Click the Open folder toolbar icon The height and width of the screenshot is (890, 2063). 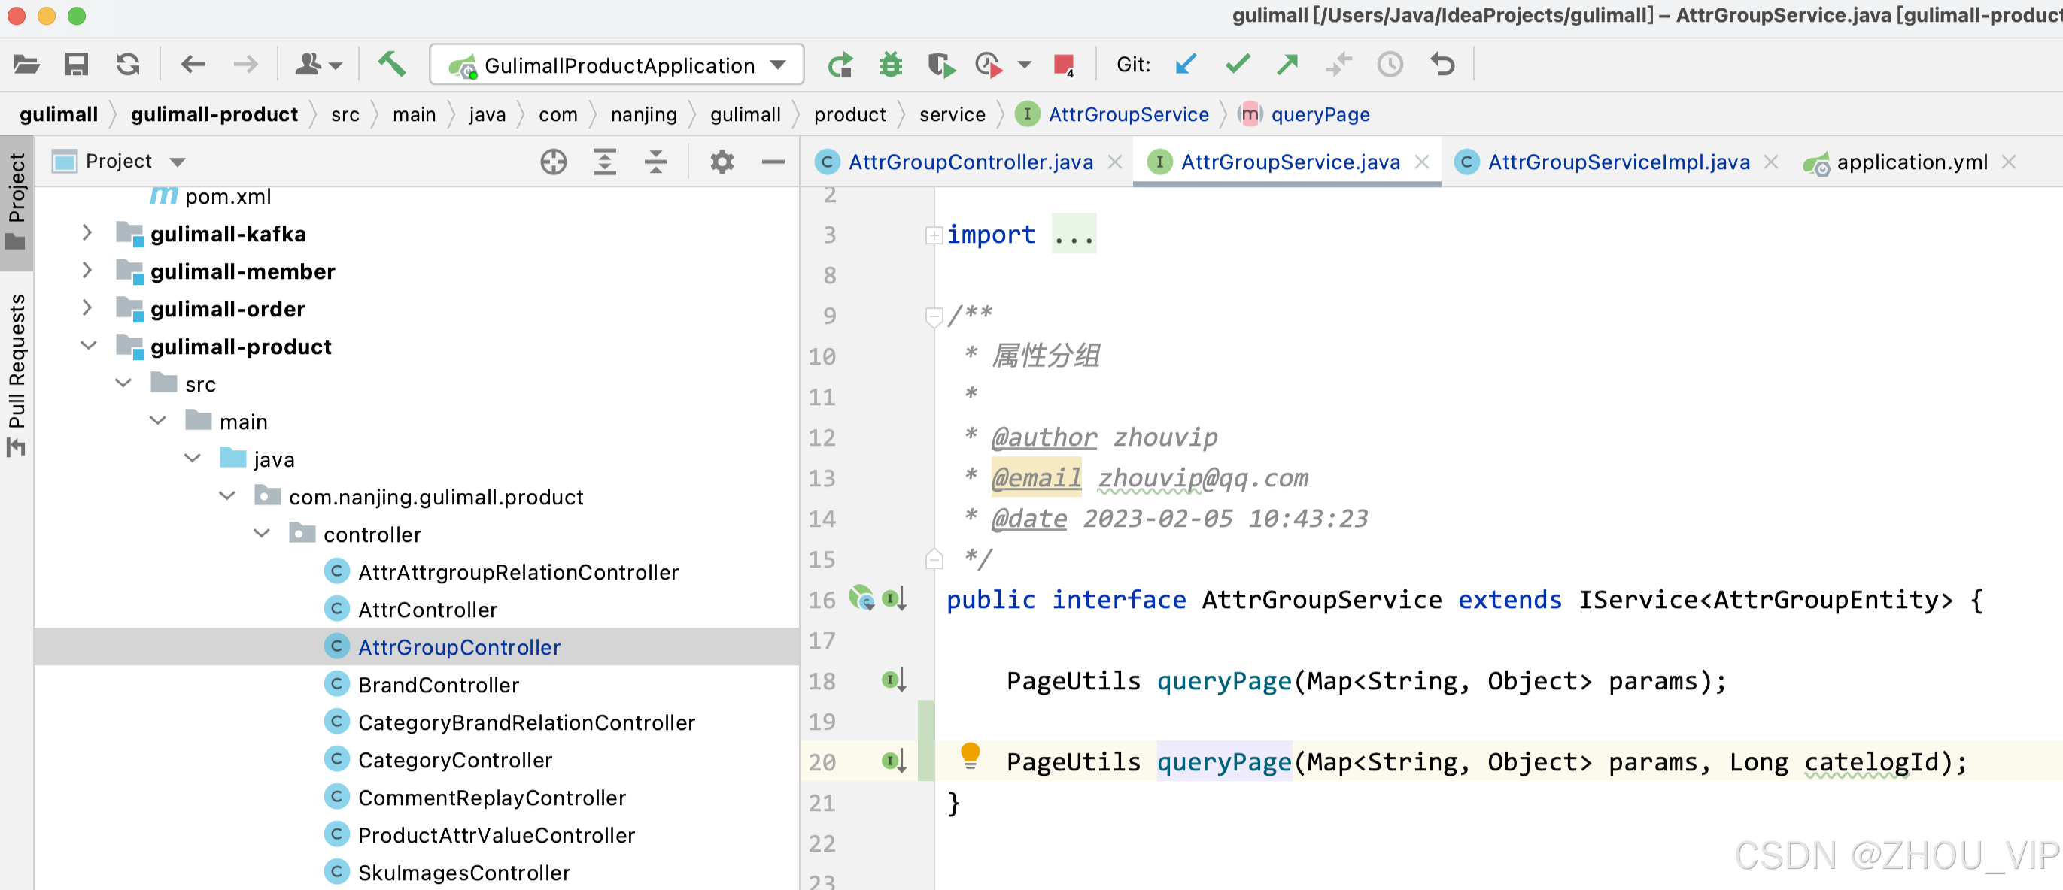[x=26, y=64]
